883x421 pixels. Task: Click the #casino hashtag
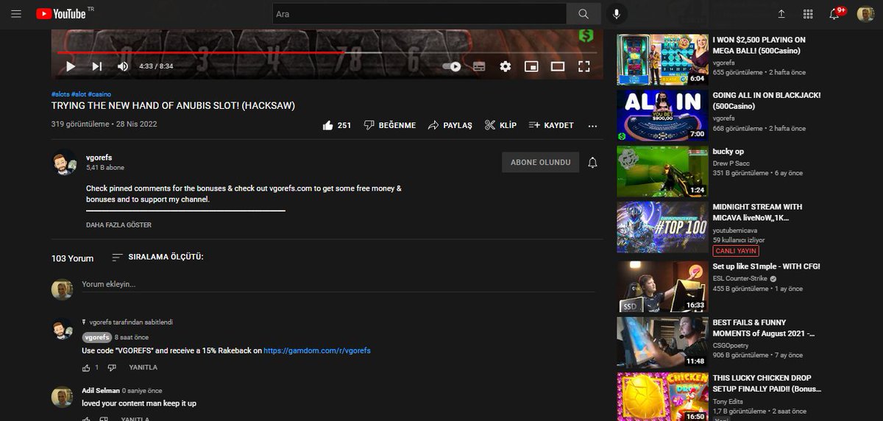click(x=99, y=94)
